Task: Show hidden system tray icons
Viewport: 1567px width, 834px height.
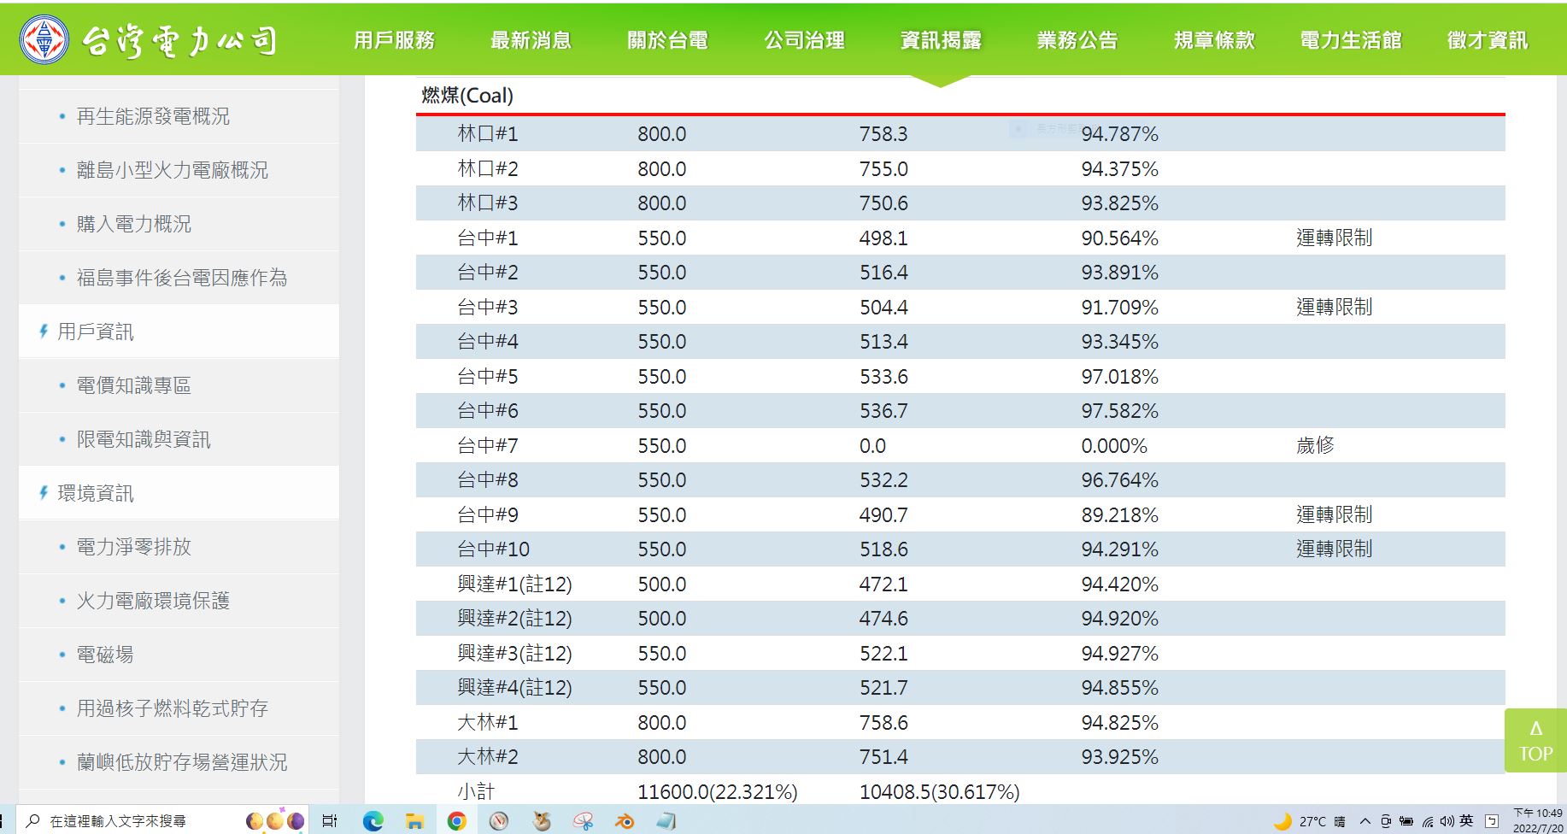Action: tap(1365, 821)
